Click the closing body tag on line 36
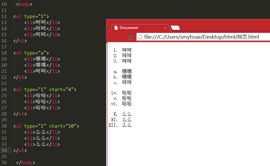This screenshot has height=166, width=270. pos(25,163)
